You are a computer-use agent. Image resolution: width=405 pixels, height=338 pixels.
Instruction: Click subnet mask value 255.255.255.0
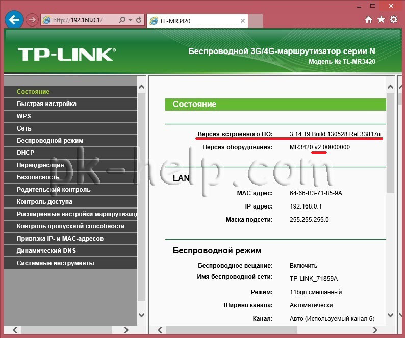[x=309, y=220]
